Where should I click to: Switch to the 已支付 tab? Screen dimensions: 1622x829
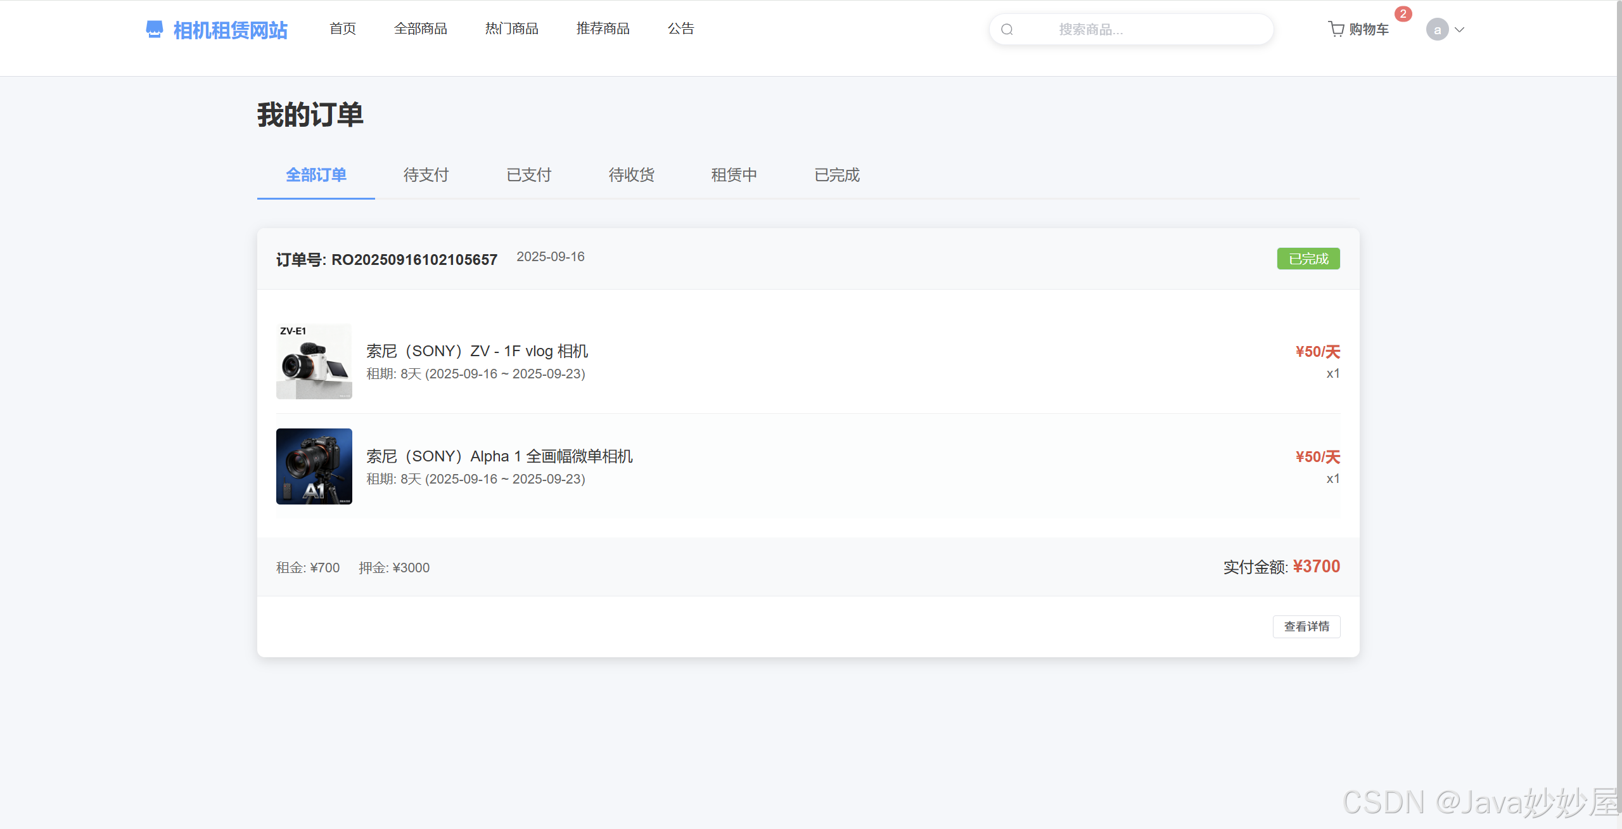pos(529,175)
